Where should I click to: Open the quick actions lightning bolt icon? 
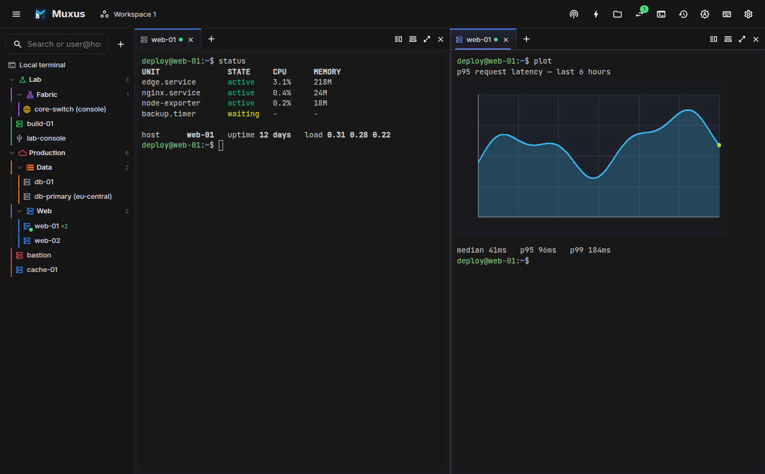(596, 14)
